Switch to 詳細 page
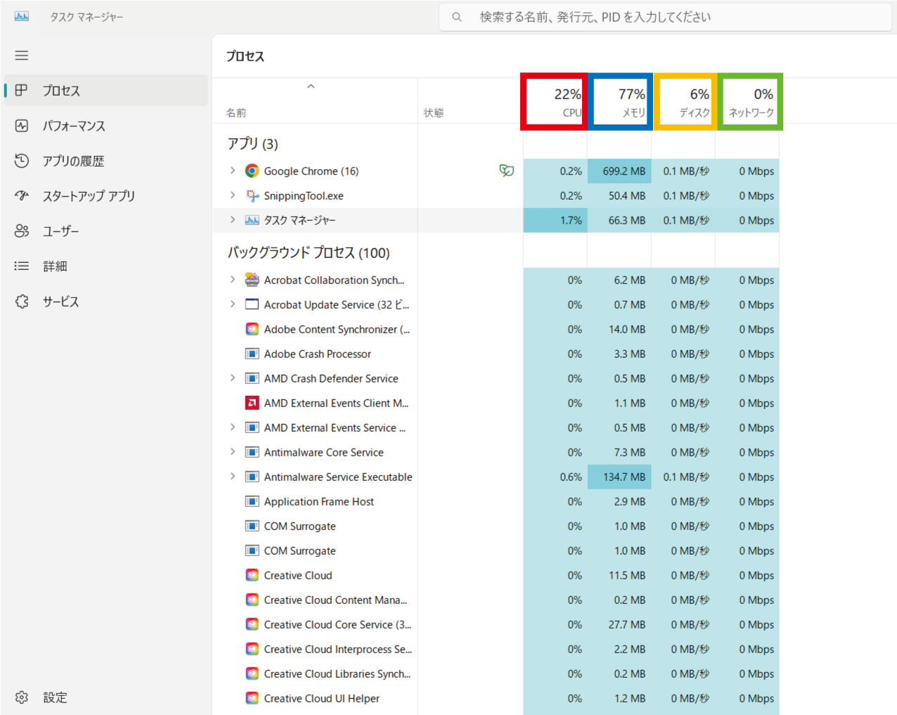This screenshot has width=897, height=715. pos(106,266)
